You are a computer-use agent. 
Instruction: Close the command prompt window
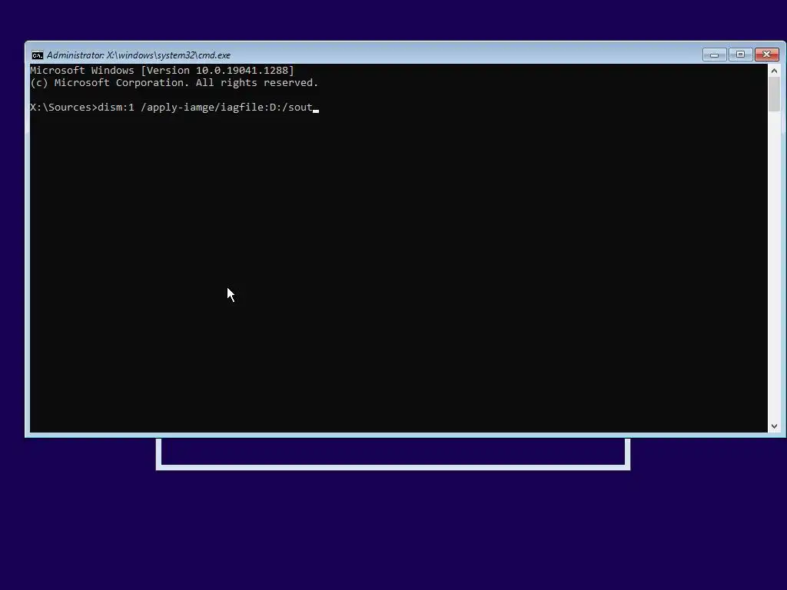point(766,55)
